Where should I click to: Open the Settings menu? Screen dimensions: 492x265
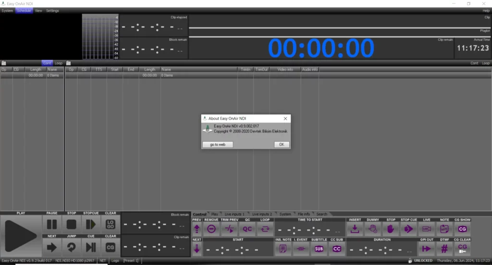tap(52, 11)
